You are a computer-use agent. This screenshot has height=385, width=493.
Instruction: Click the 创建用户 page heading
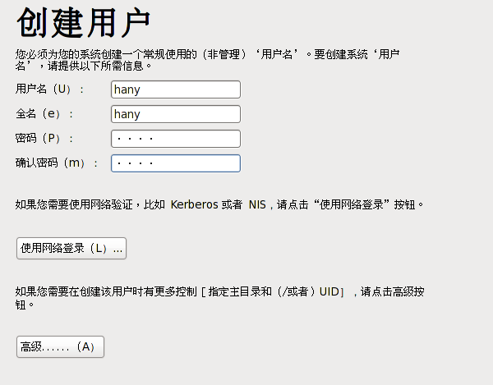click(84, 25)
